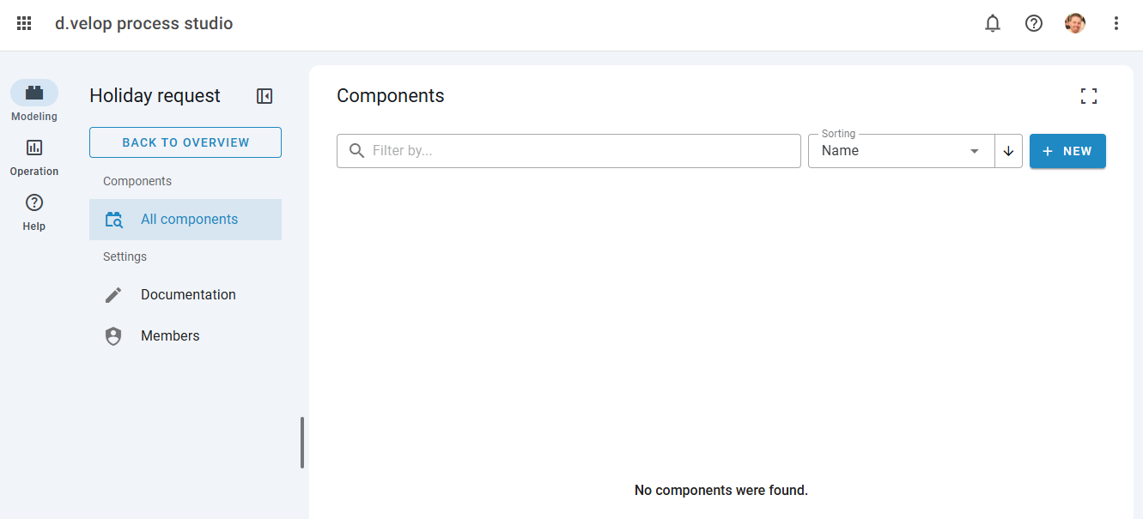Open the user profile avatar
Screen dimensions: 1143x519
coord(1075,23)
